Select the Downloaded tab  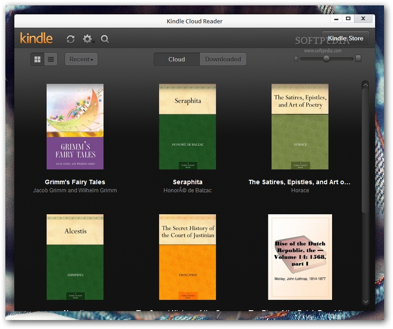tap(223, 59)
